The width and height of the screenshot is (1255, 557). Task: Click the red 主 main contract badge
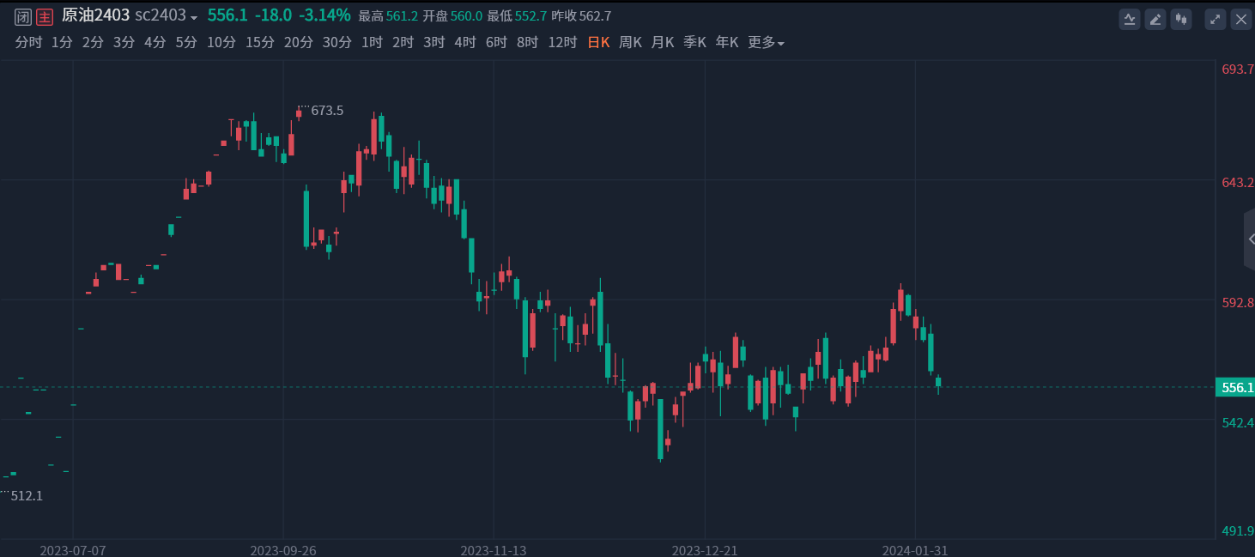click(45, 16)
